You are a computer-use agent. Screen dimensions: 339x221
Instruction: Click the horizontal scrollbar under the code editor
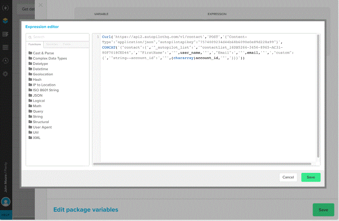tap(202, 164)
